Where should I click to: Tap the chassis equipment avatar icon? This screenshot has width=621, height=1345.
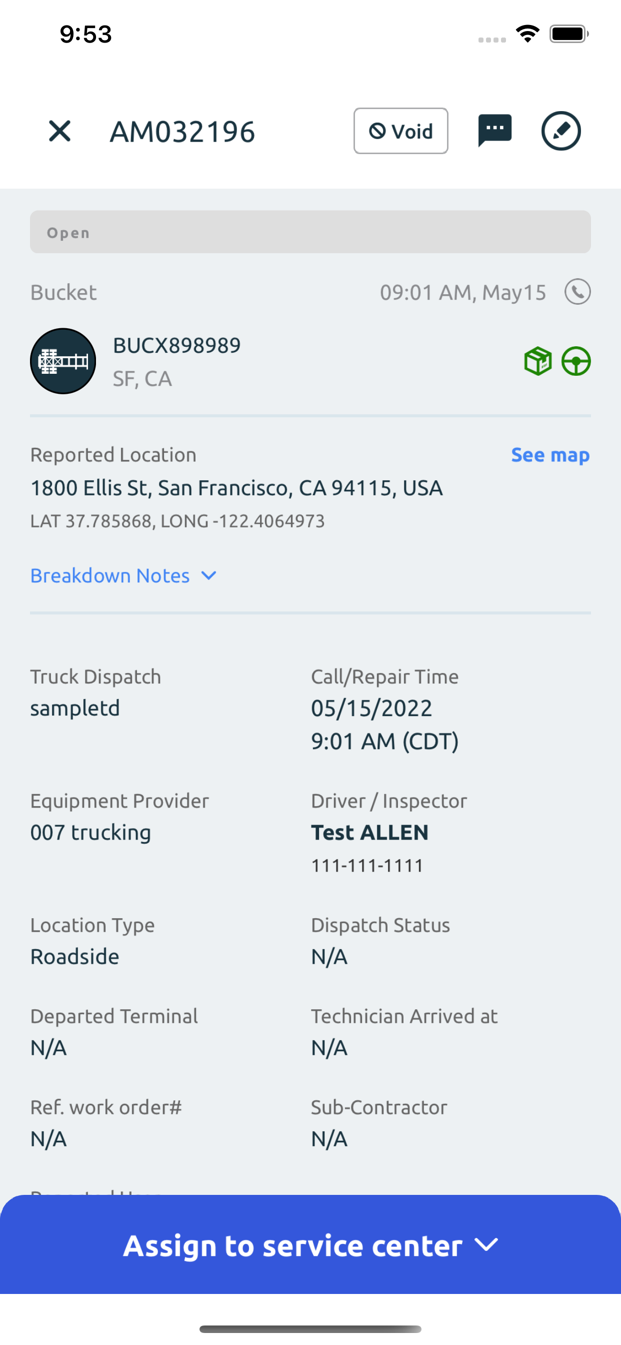[63, 361]
